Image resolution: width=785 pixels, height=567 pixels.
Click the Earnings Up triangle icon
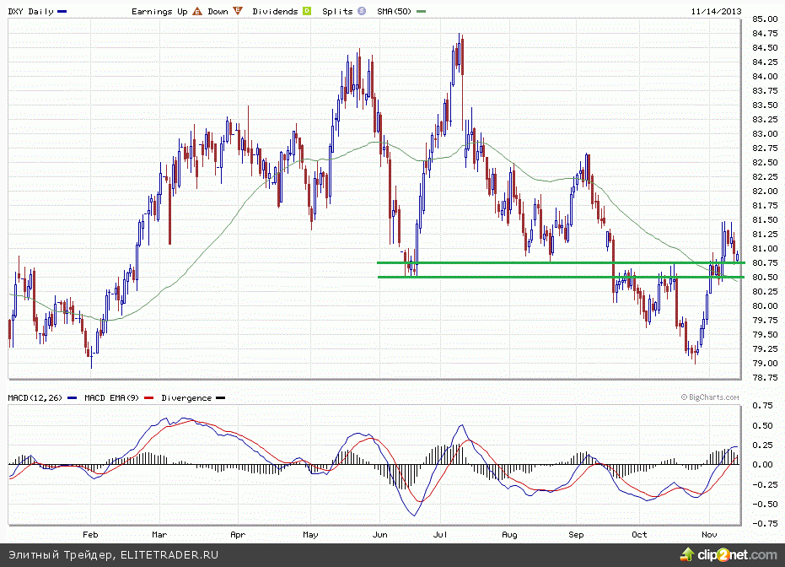(196, 12)
